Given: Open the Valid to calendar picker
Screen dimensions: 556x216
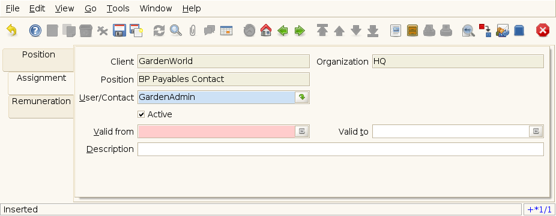Looking at the screenshot, I should (x=536, y=132).
